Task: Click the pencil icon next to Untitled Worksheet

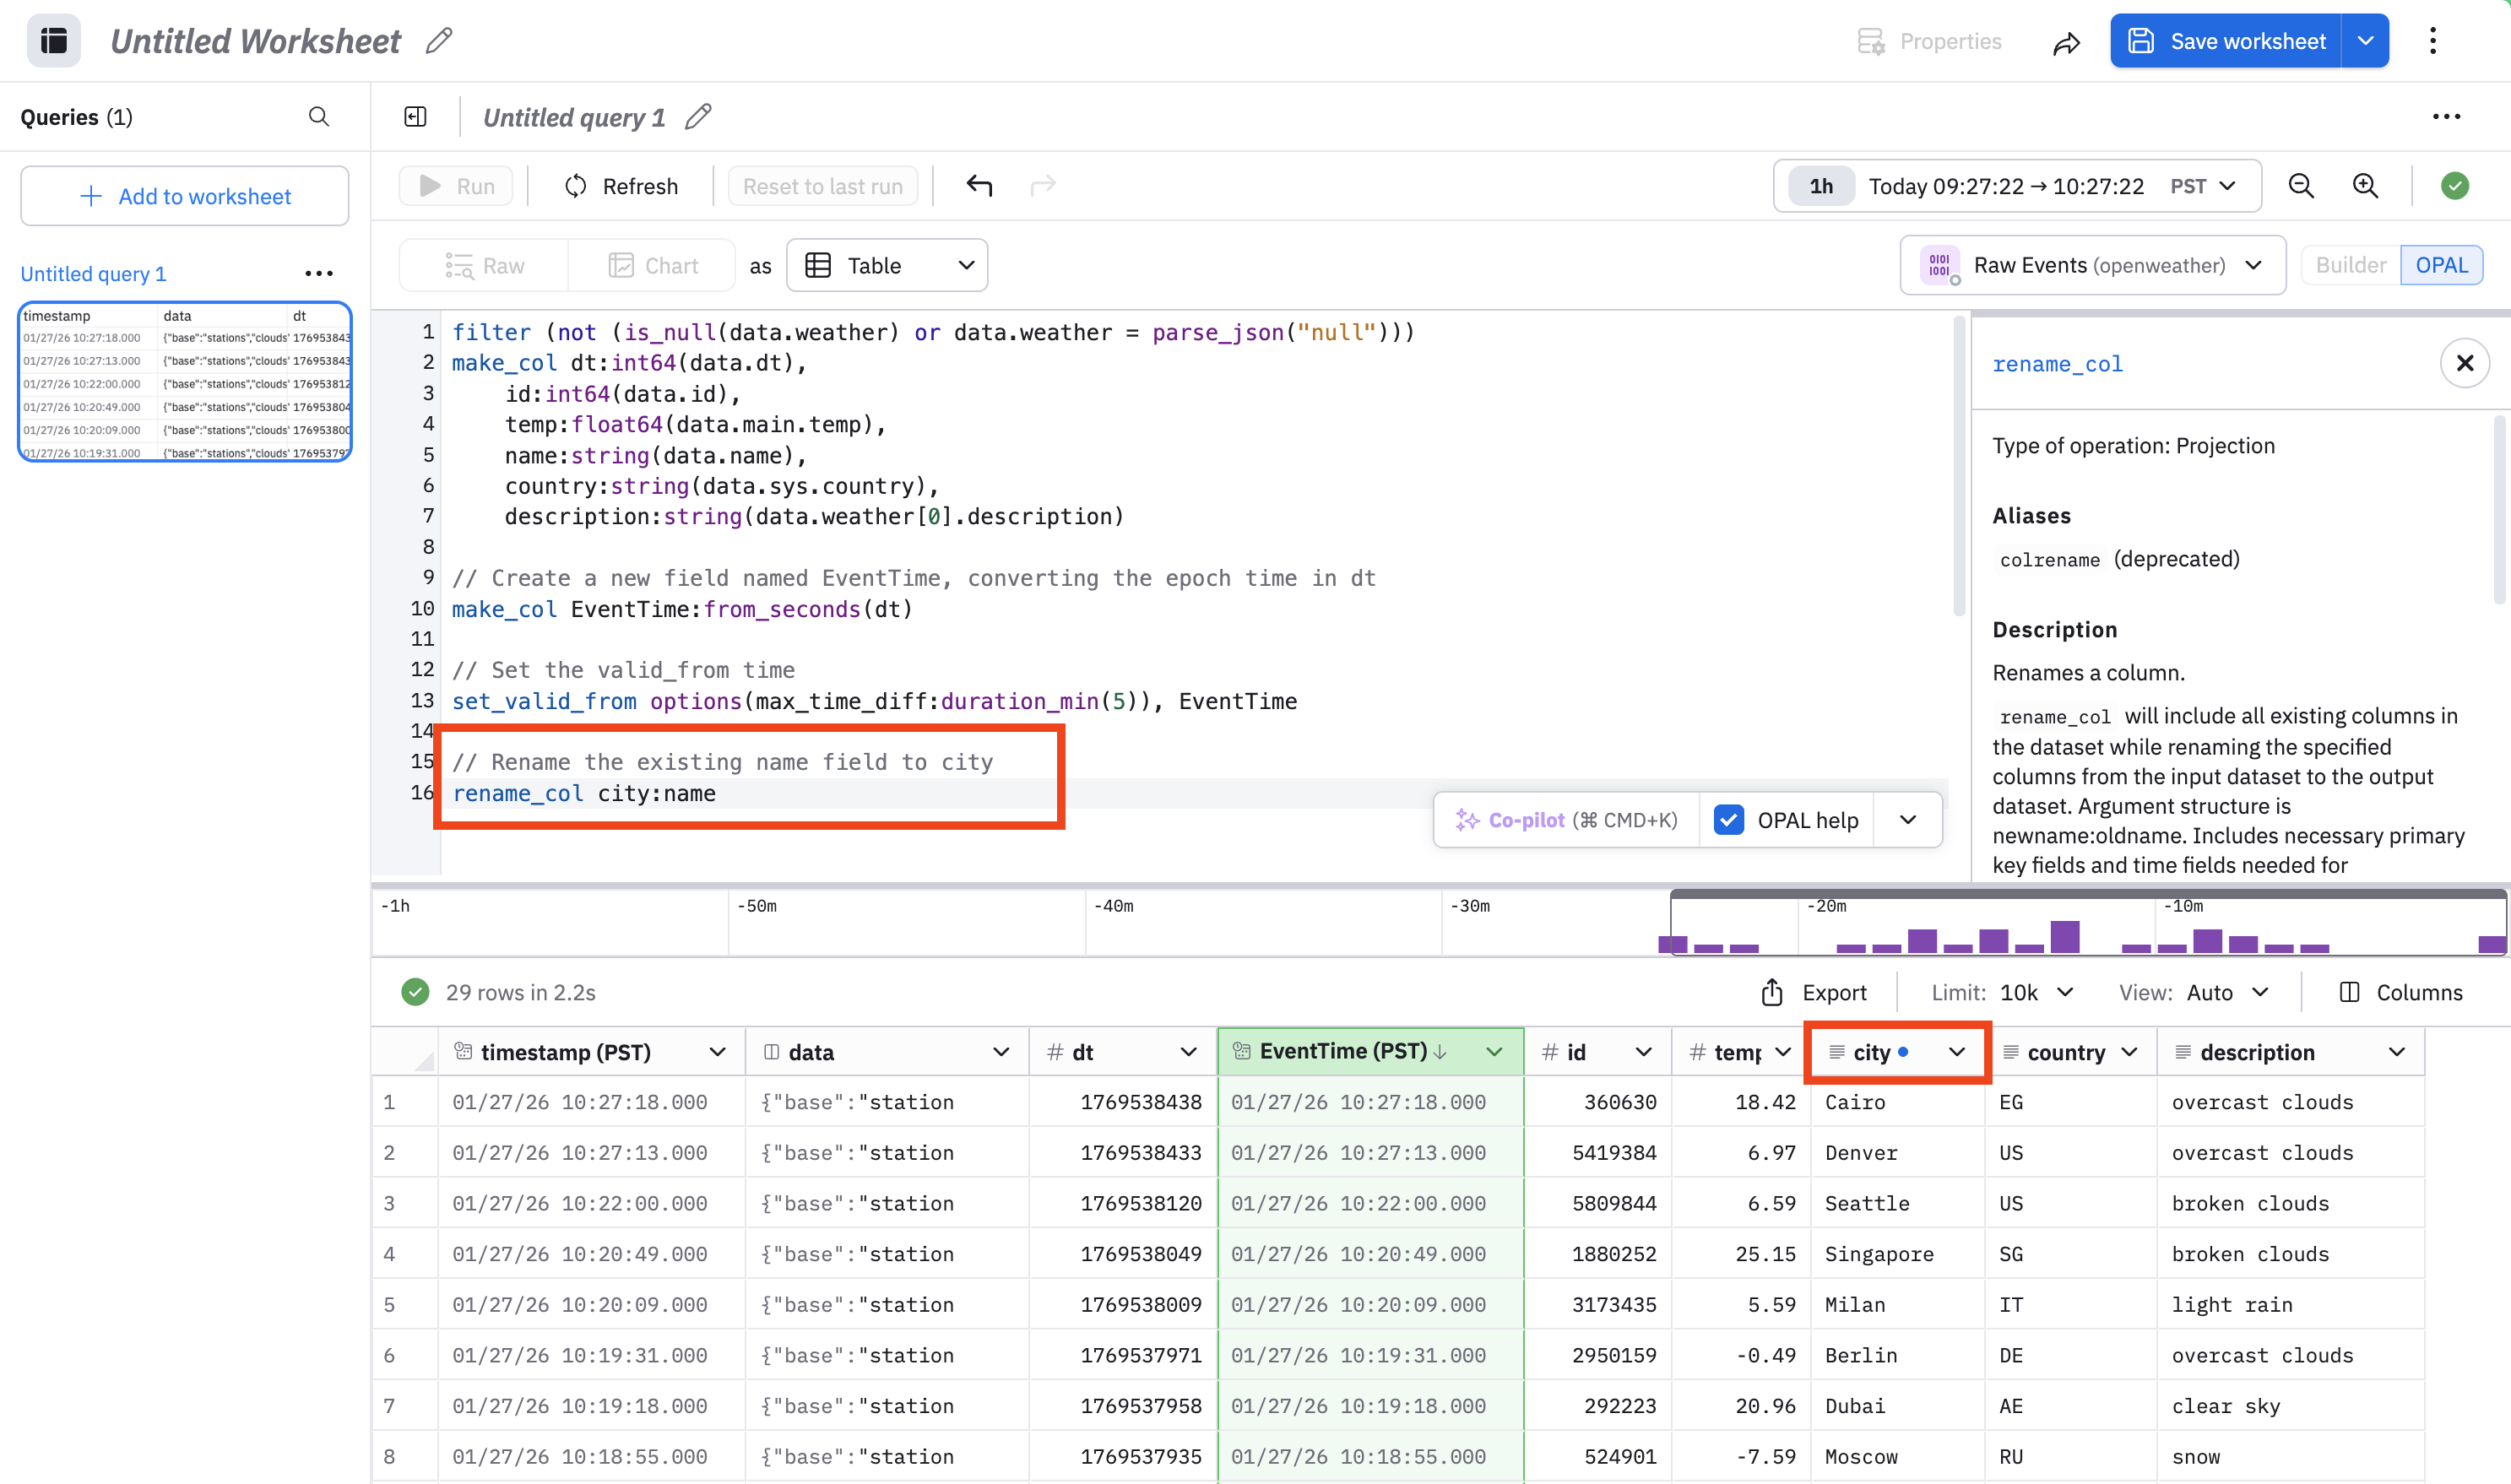Action: point(438,41)
